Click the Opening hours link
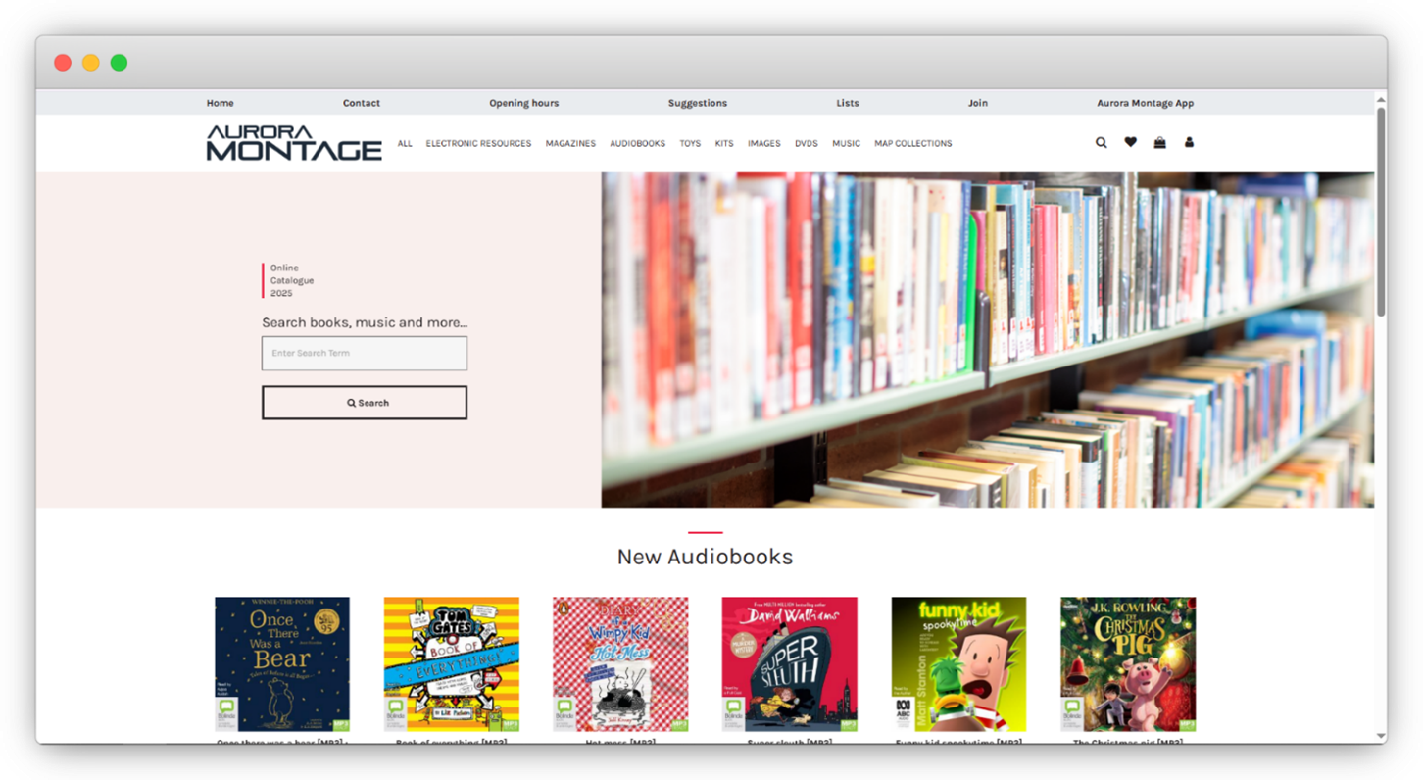Screen dimensions: 1423x780 523,103
